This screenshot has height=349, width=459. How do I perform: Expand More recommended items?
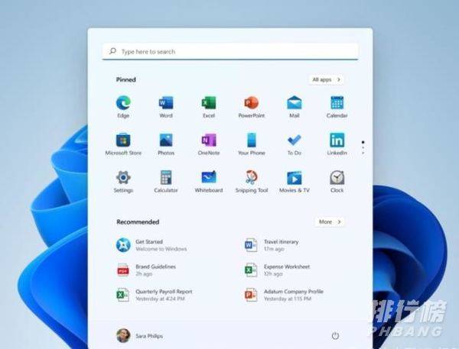330,222
